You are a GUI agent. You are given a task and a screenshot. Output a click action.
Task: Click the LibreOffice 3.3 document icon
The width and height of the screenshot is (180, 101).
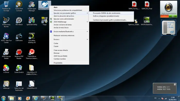click(x=32, y=85)
